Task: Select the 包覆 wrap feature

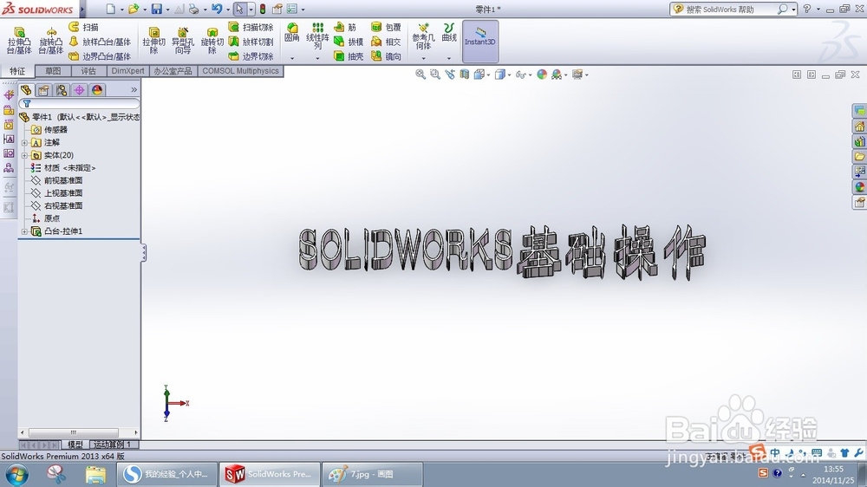Action: click(386, 27)
